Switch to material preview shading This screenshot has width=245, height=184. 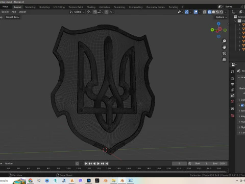[x=217, y=12]
